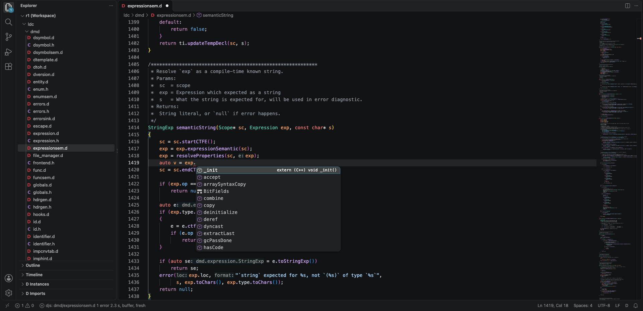Click the djs lint status for expressionsem.d
The height and width of the screenshot is (311, 643).
92,306
